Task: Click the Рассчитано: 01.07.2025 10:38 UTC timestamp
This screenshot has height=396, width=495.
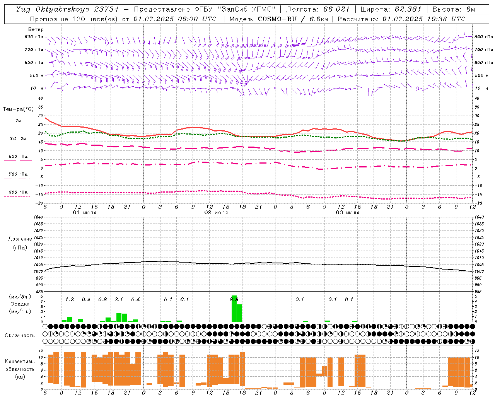Action: click(401, 19)
